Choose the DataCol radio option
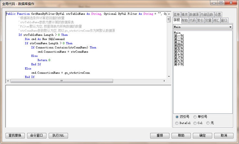 pyautogui.click(x=177, y=123)
